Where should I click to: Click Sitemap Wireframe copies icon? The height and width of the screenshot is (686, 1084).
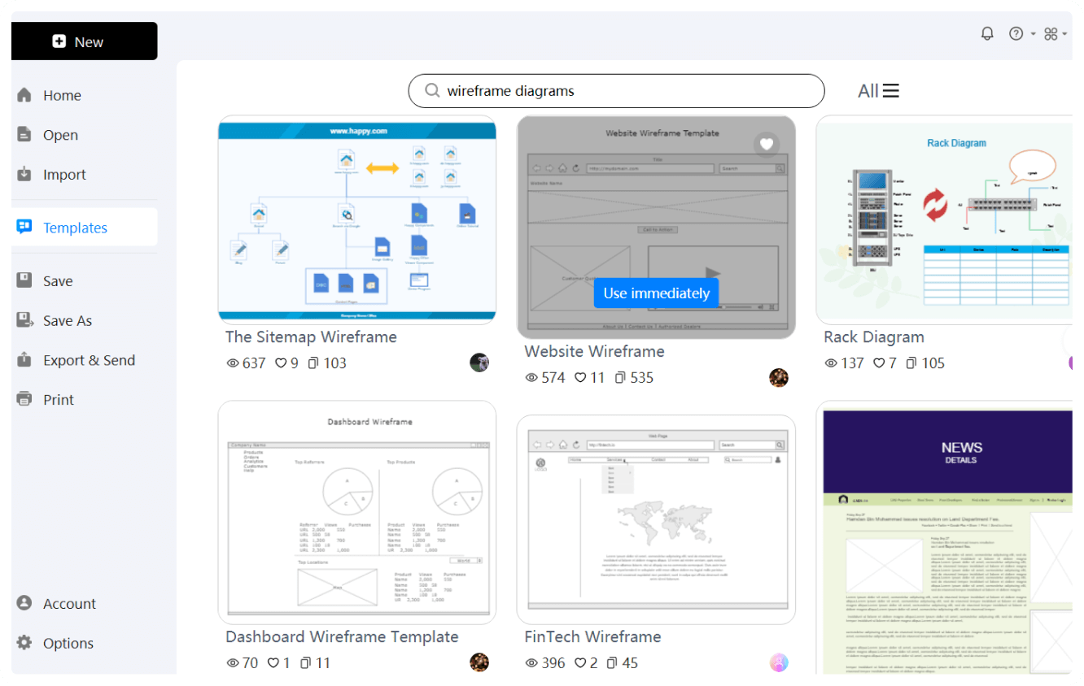click(x=313, y=363)
